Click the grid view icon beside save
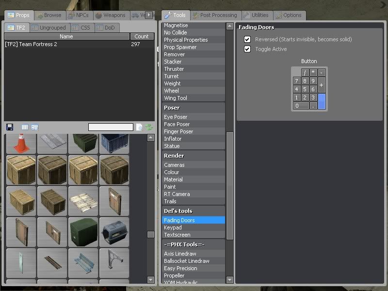Image resolution: width=388 pixels, height=291 pixels. (x=25, y=127)
